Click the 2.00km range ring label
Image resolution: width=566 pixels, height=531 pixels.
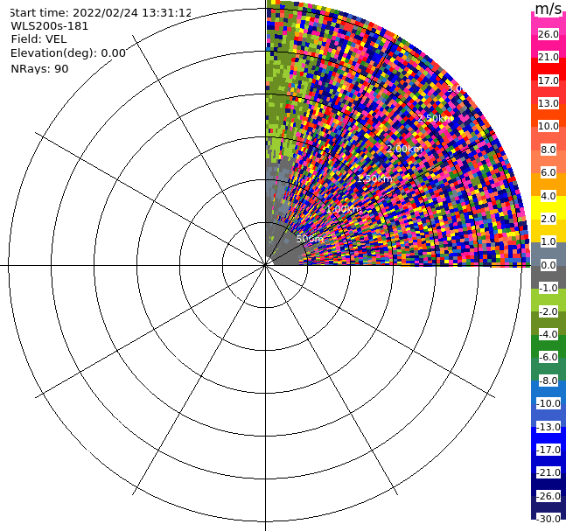click(404, 149)
